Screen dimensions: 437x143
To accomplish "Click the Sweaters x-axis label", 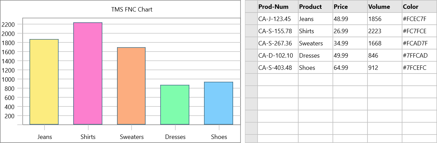I will pyautogui.click(x=132, y=137).
